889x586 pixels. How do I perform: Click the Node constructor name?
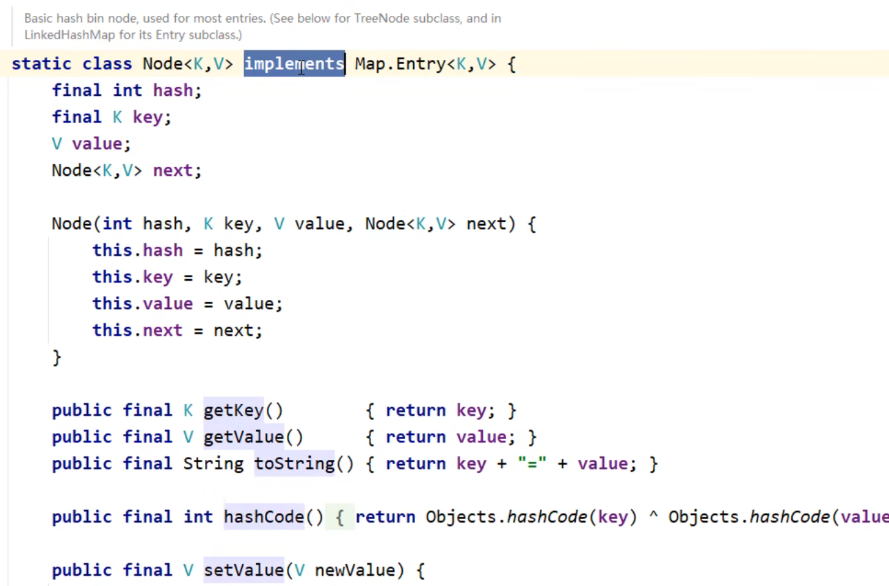(72, 224)
